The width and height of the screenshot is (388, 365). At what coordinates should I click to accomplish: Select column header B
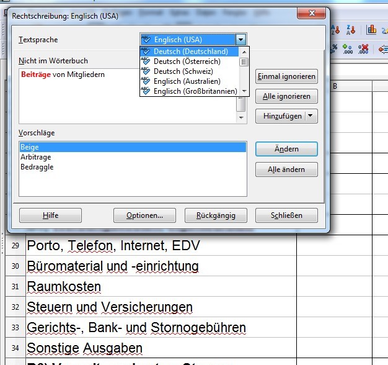click(x=335, y=86)
